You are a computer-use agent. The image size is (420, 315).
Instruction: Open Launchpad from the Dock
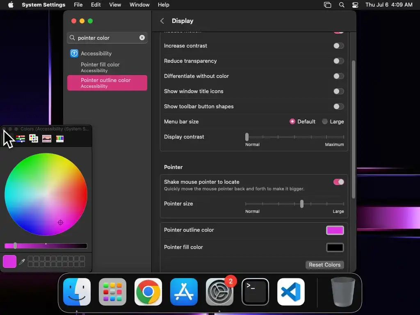click(112, 292)
